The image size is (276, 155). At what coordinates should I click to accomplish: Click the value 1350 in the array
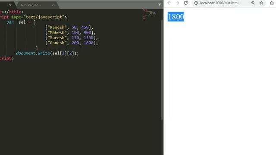[x=88, y=37]
